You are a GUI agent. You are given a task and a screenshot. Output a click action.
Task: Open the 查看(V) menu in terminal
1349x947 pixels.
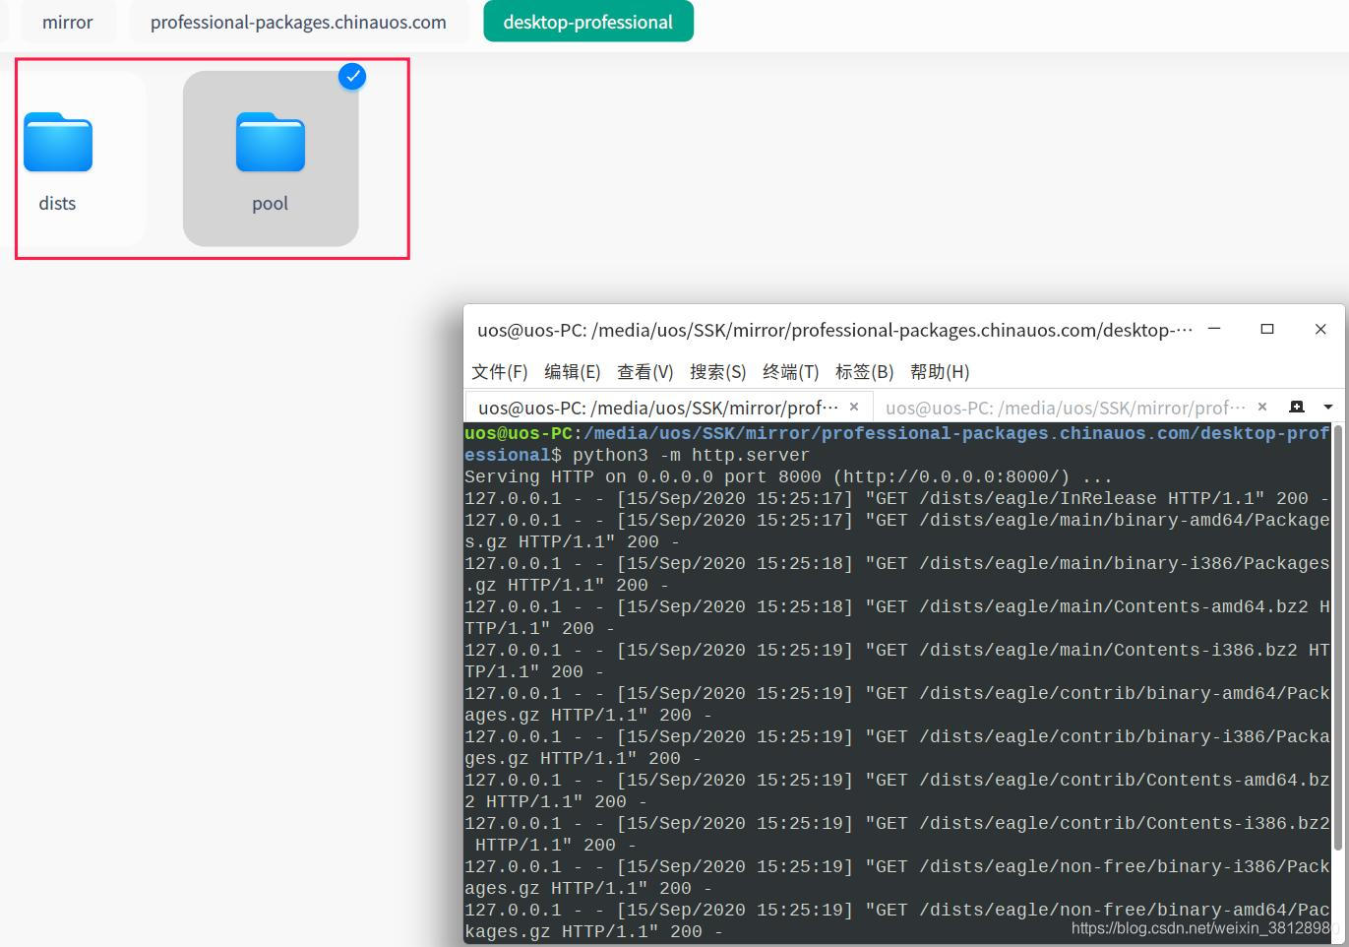tap(645, 371)
